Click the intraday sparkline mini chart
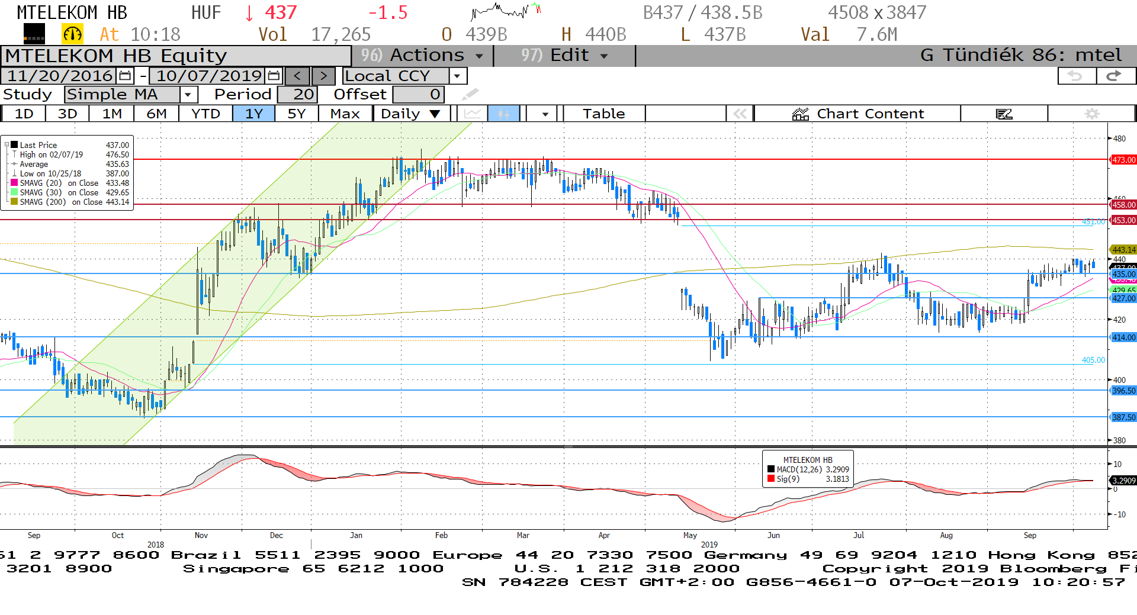Screen dimensions: 1137x615 click(x=505, y=11)
